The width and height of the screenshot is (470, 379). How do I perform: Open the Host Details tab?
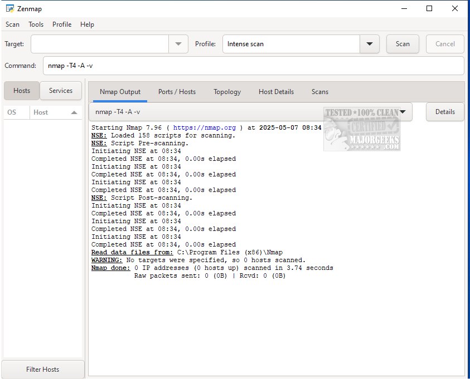pos(276,92)
